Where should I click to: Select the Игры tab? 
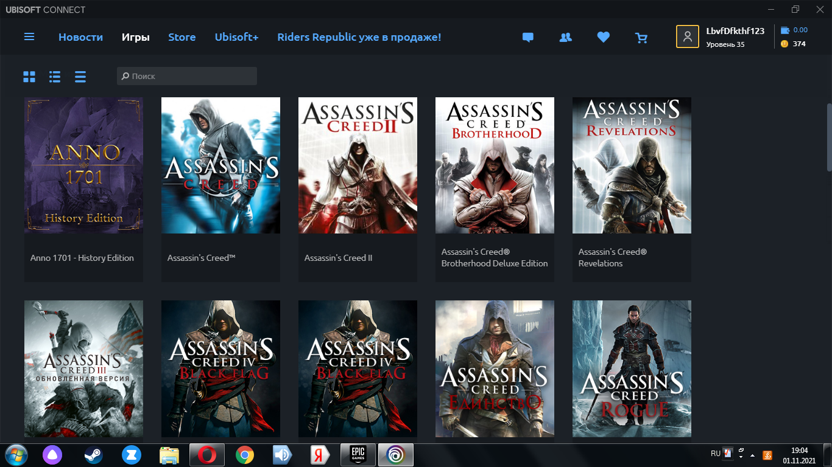point(135,37)
